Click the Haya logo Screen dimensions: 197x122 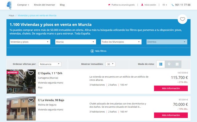point(9,5)
